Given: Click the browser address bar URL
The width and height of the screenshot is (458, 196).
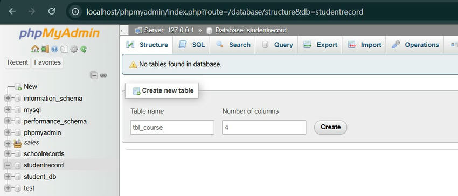Looking at the screenshot, I should point(225,12).
